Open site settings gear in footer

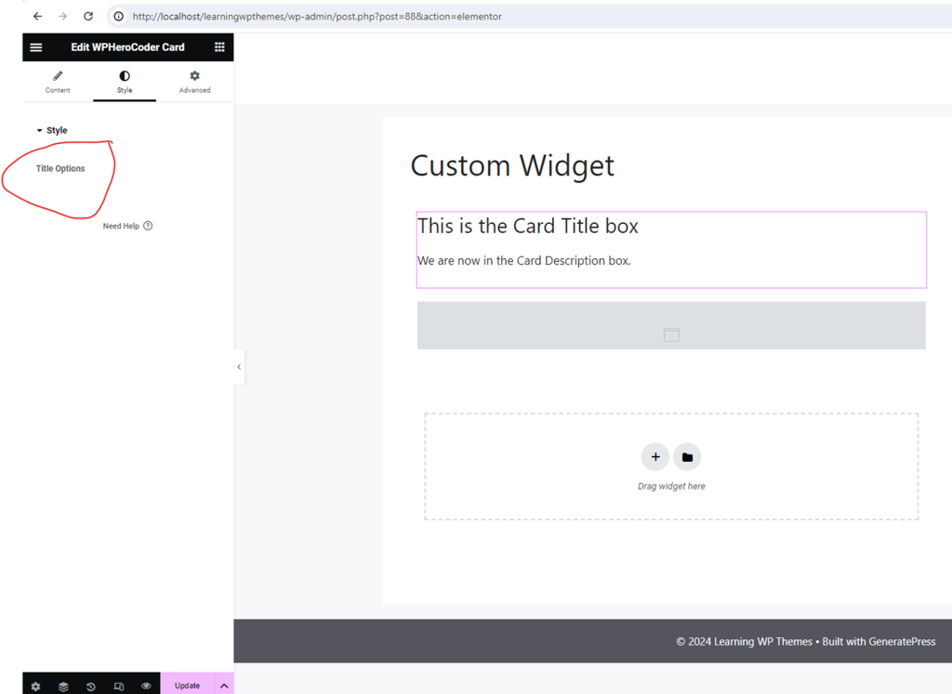coord(34,686)
